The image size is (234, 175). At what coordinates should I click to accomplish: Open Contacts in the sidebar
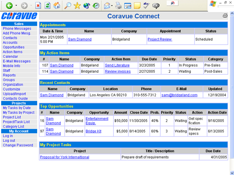pos(10,38)
